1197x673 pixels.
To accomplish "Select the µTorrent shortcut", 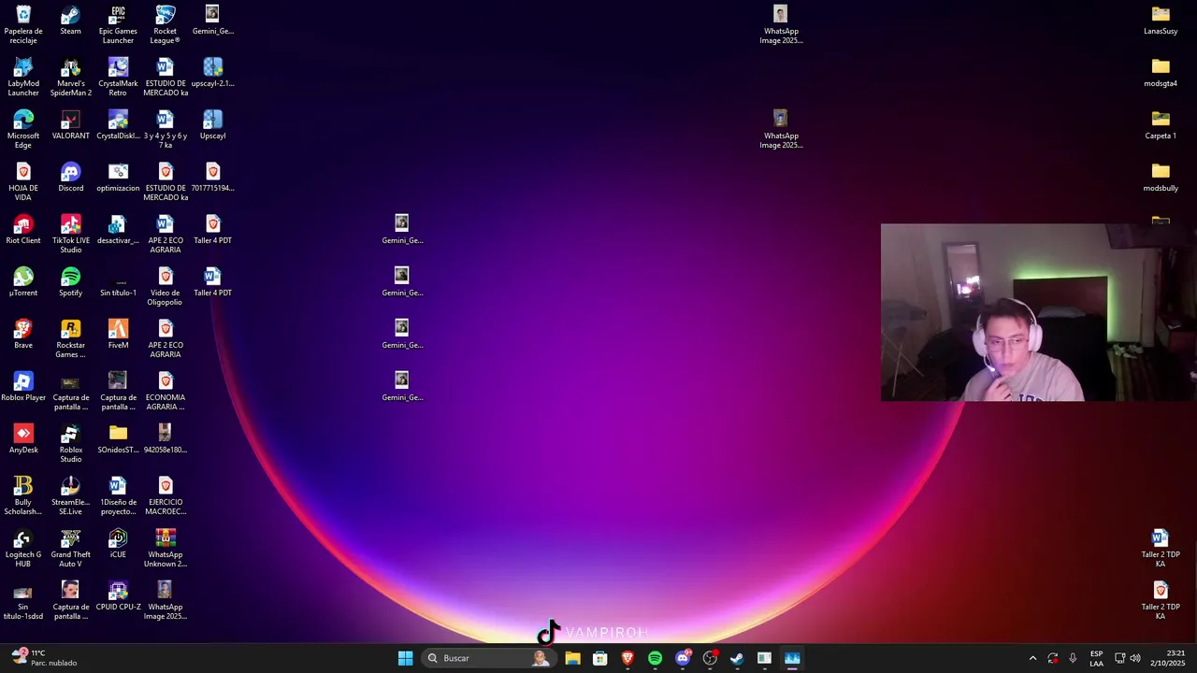I will pos(23,282).
